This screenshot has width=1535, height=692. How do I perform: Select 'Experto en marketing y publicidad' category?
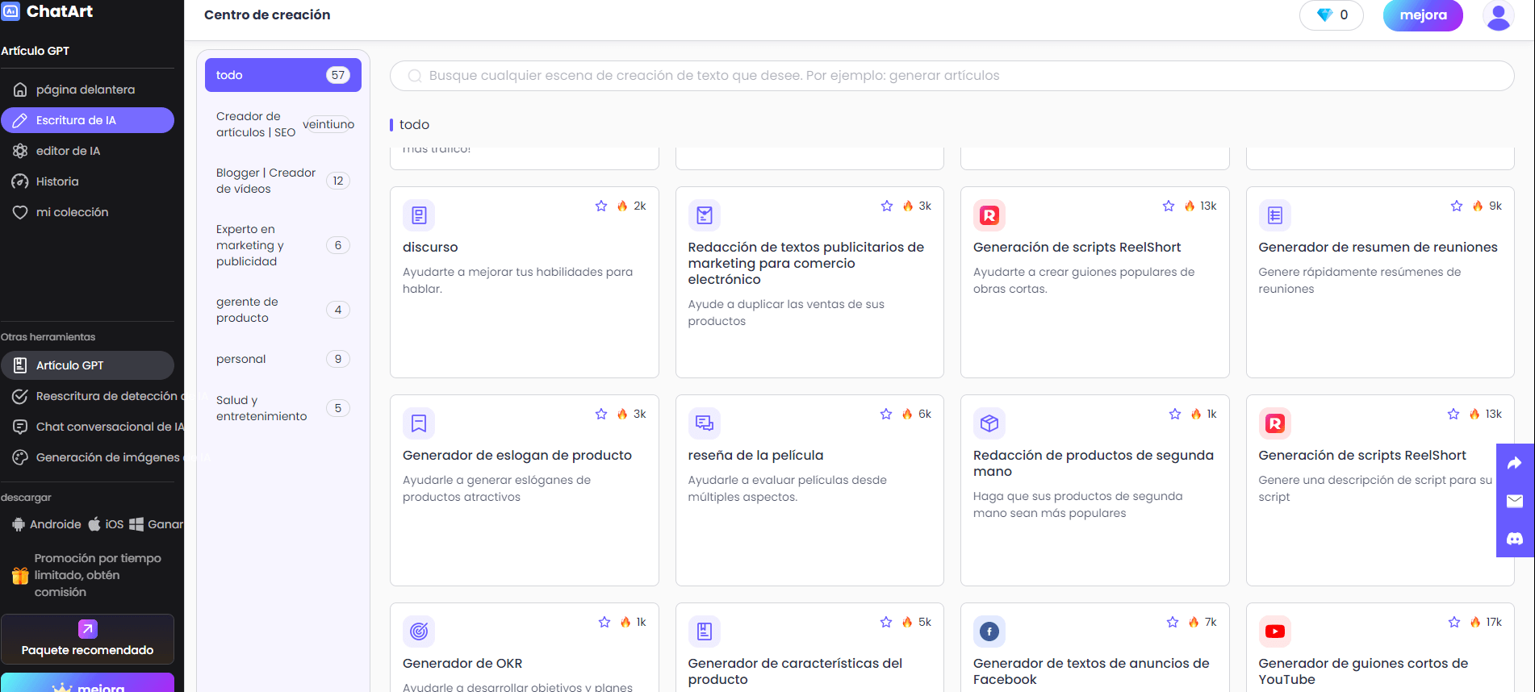point(283,245)
